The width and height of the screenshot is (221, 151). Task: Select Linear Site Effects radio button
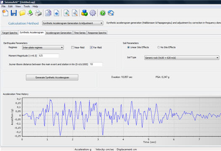point(128,47)
